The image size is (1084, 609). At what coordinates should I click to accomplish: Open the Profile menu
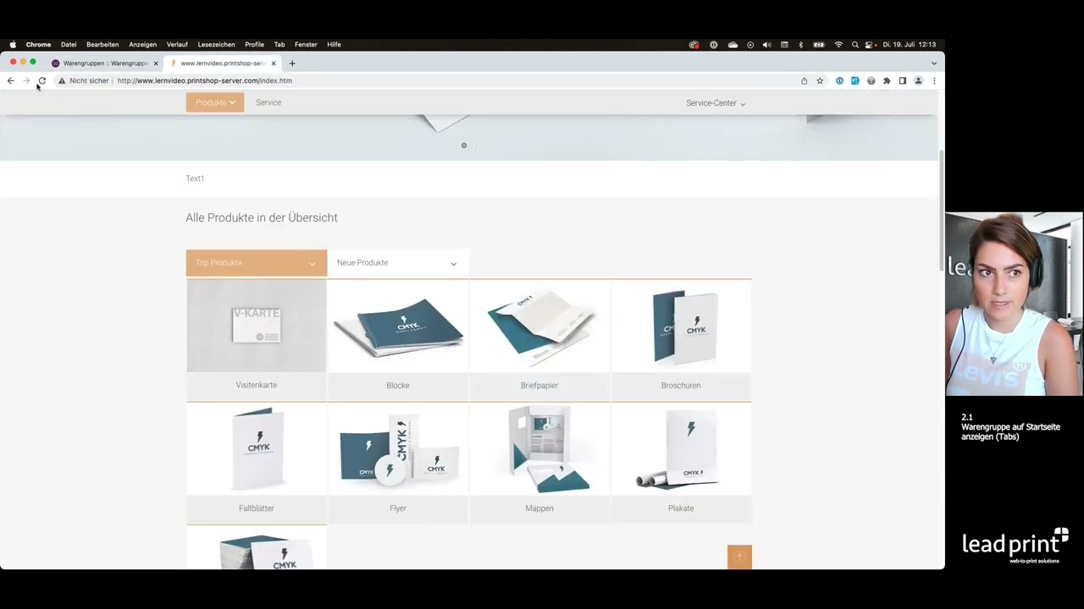coord(254,45)
